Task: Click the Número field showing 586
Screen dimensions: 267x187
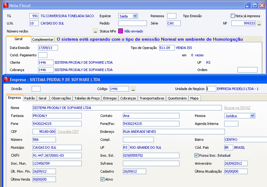Action: tap(44, 139)
